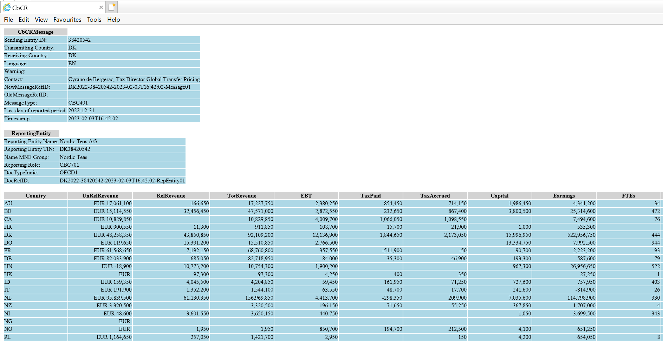Select the EBT column header
This screenshot has height=341, width=663.
click(x=306, y=196)
